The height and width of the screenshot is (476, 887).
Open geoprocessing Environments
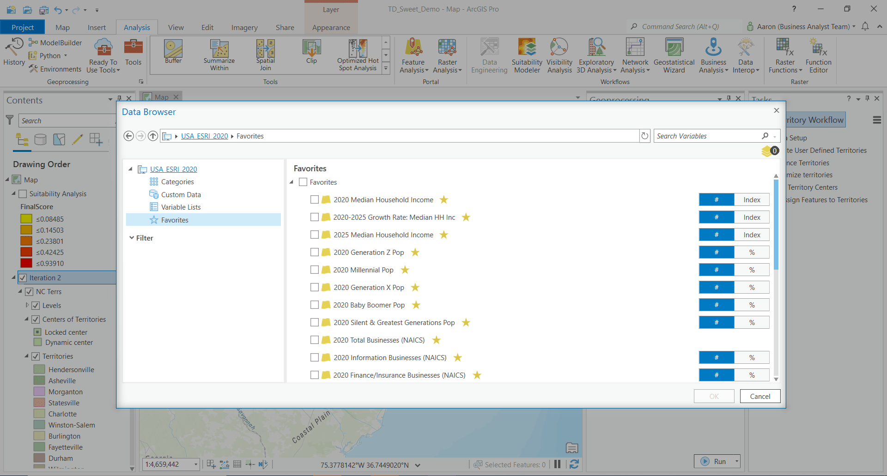(x=55, y=69)
